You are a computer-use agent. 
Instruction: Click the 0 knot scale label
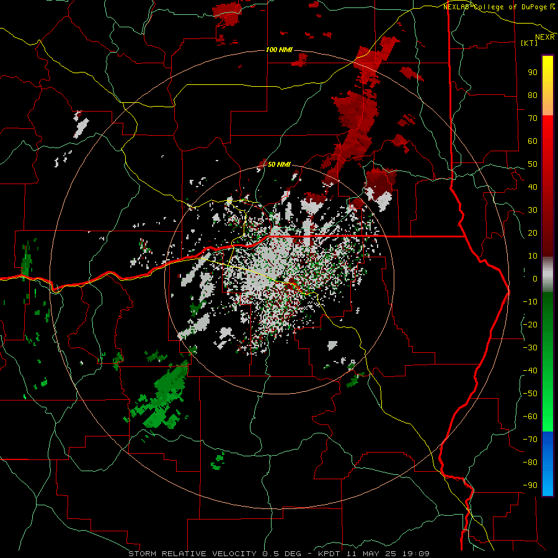(x=535, y=278)
